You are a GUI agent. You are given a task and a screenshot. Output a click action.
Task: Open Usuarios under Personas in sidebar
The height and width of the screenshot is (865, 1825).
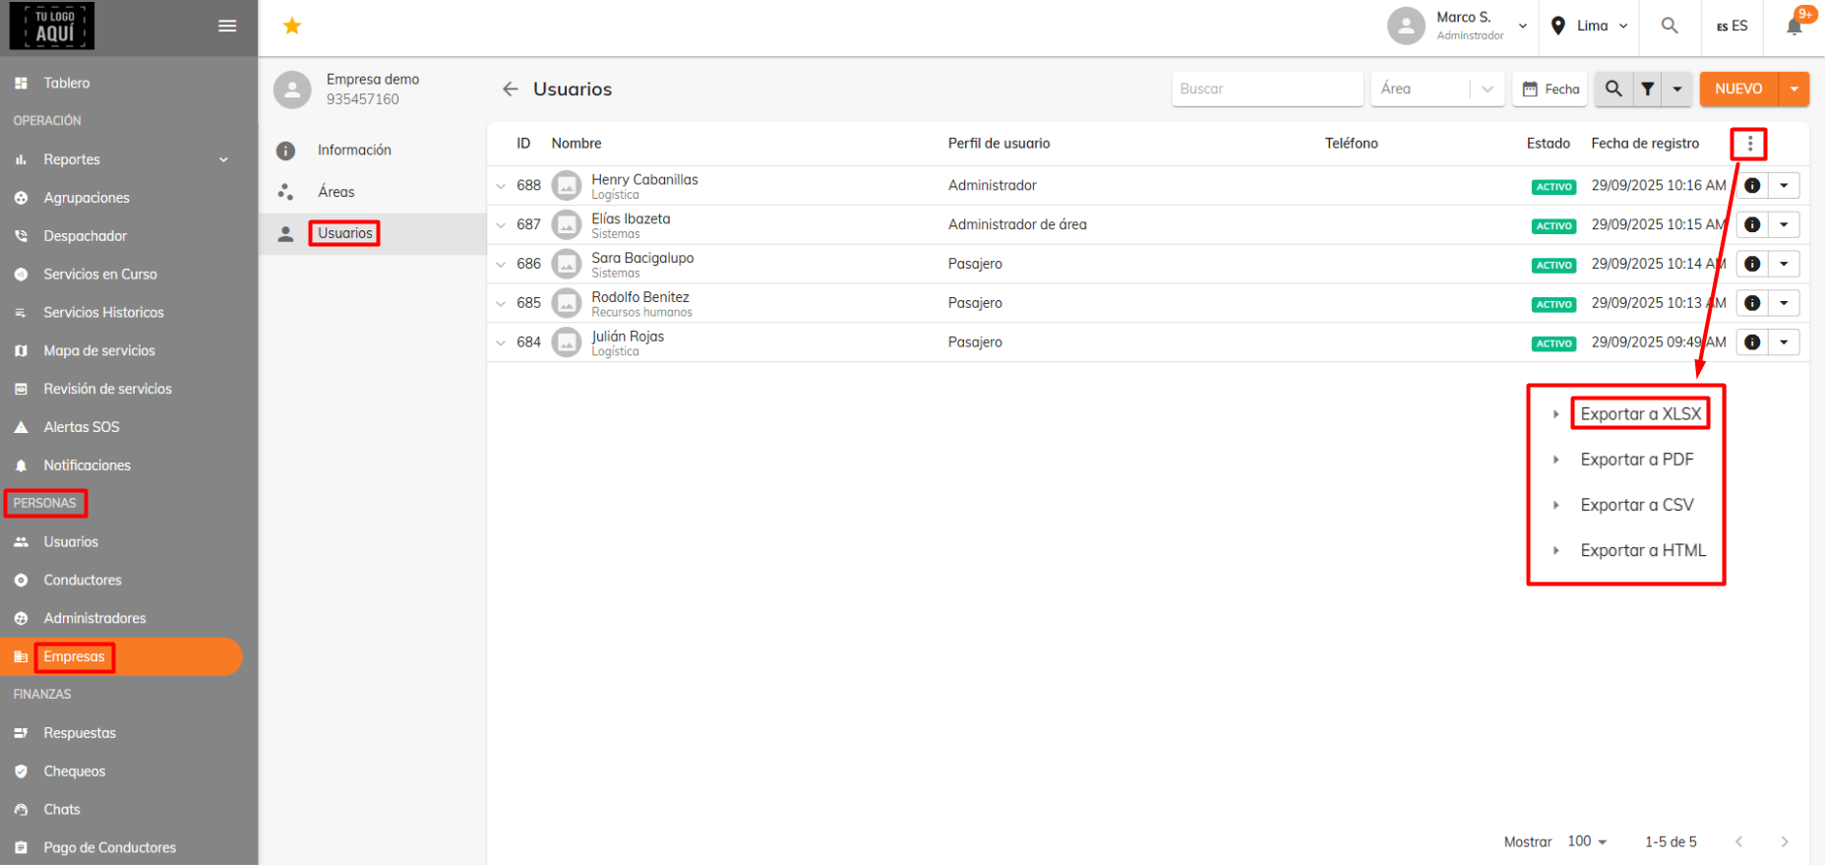point(71,542)
